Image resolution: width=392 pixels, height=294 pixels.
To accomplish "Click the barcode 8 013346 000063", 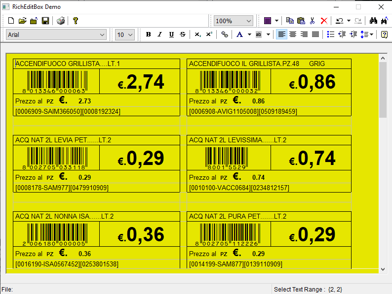I will 55,82.
